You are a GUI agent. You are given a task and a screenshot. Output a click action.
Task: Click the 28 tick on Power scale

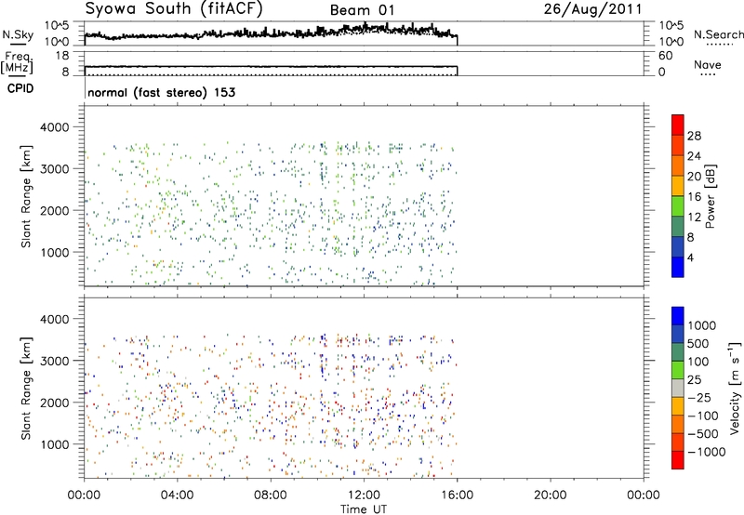point(694,136)
